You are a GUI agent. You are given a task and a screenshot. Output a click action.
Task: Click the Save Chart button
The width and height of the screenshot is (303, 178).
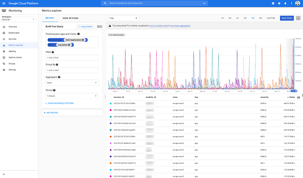pyautogui.click(x=287, y=18)
